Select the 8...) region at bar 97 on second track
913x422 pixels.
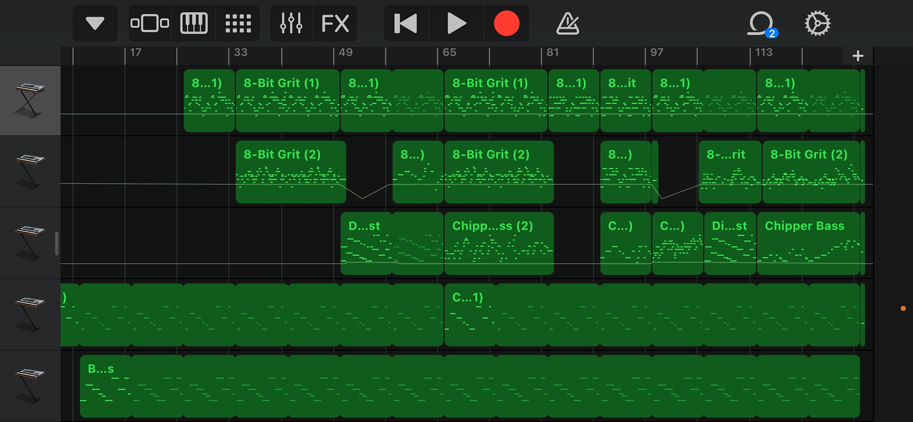[625, 172]
